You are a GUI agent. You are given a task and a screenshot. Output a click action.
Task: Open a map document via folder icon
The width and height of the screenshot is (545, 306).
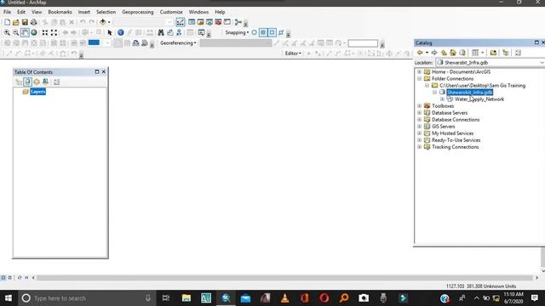pos(16,22)
